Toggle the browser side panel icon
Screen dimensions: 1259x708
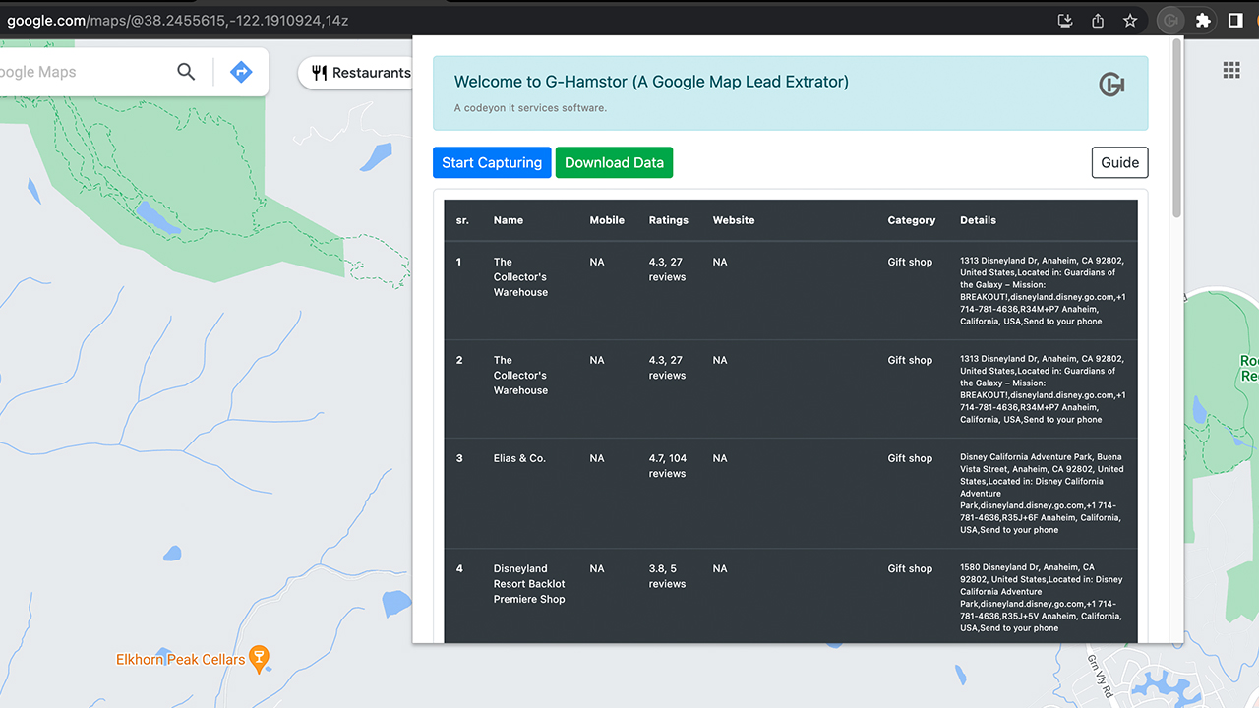click(1236, 21)
